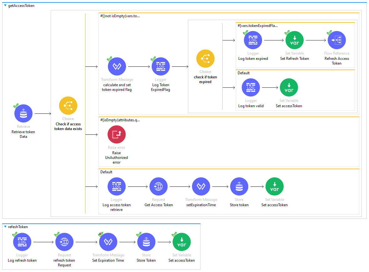Click the 'Get Access Token' label text
This screenshot has width=369, height=272.
159,205
